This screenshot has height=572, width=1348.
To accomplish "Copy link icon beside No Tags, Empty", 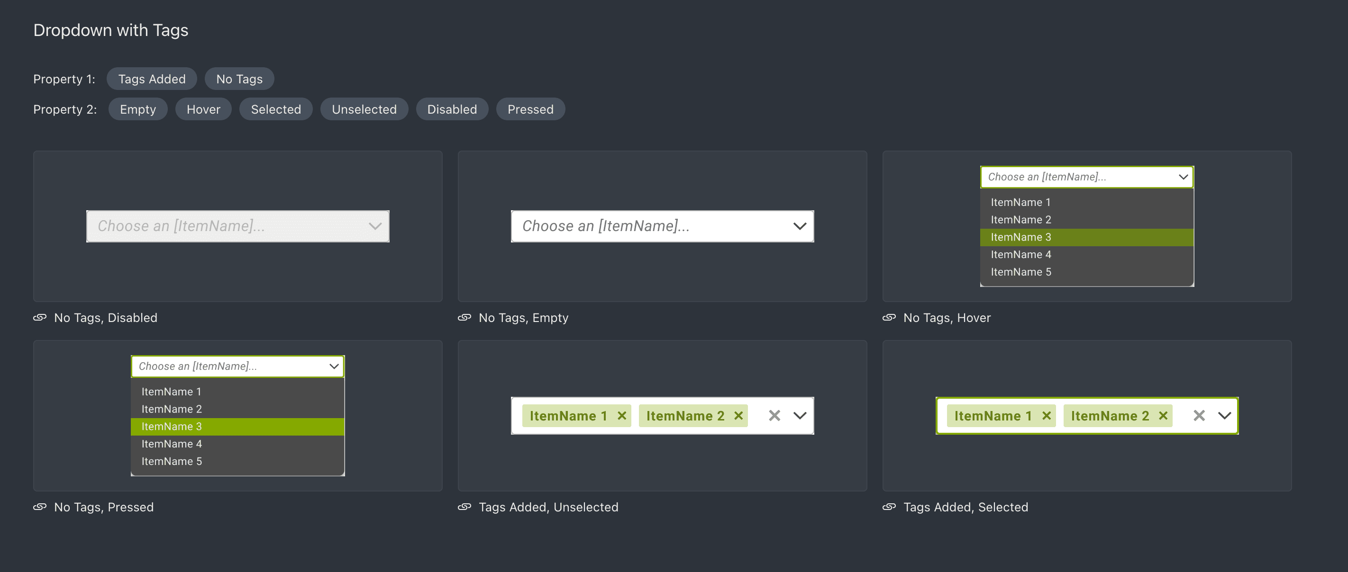I will point(464,317).
